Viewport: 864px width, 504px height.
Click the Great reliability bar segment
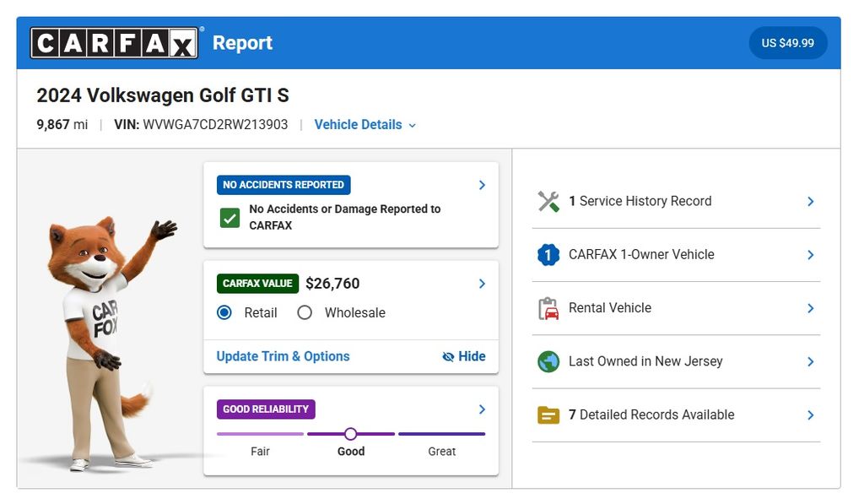pos(442,434)
